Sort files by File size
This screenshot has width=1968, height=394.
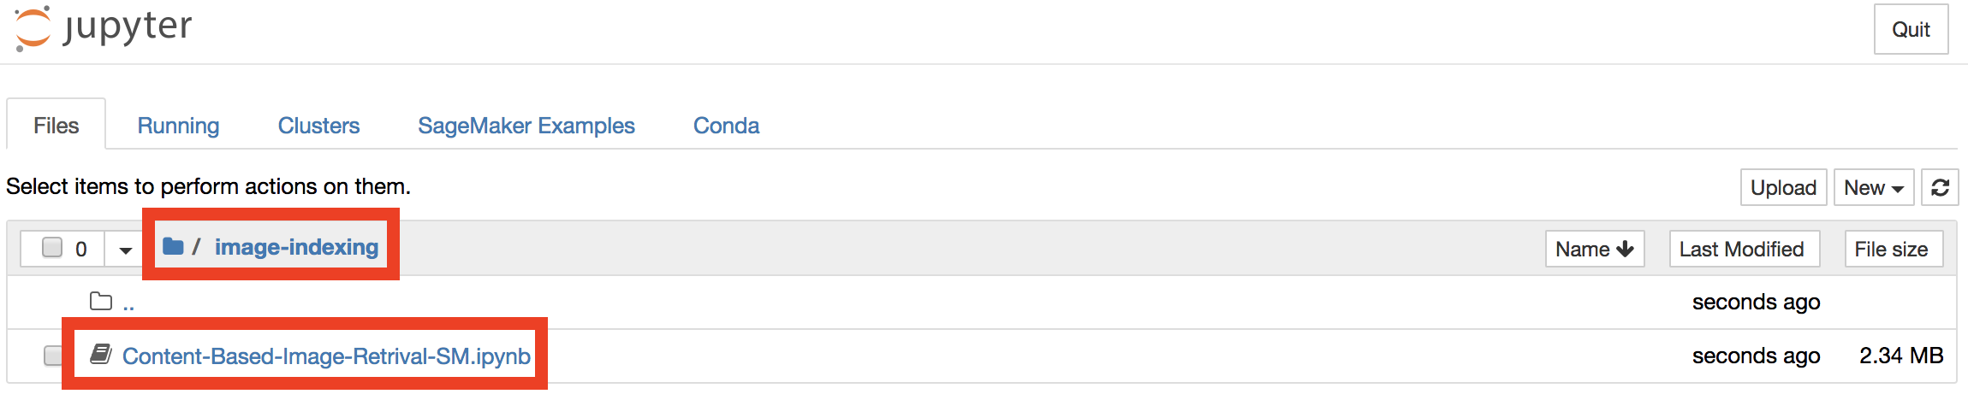(1894, 249)
